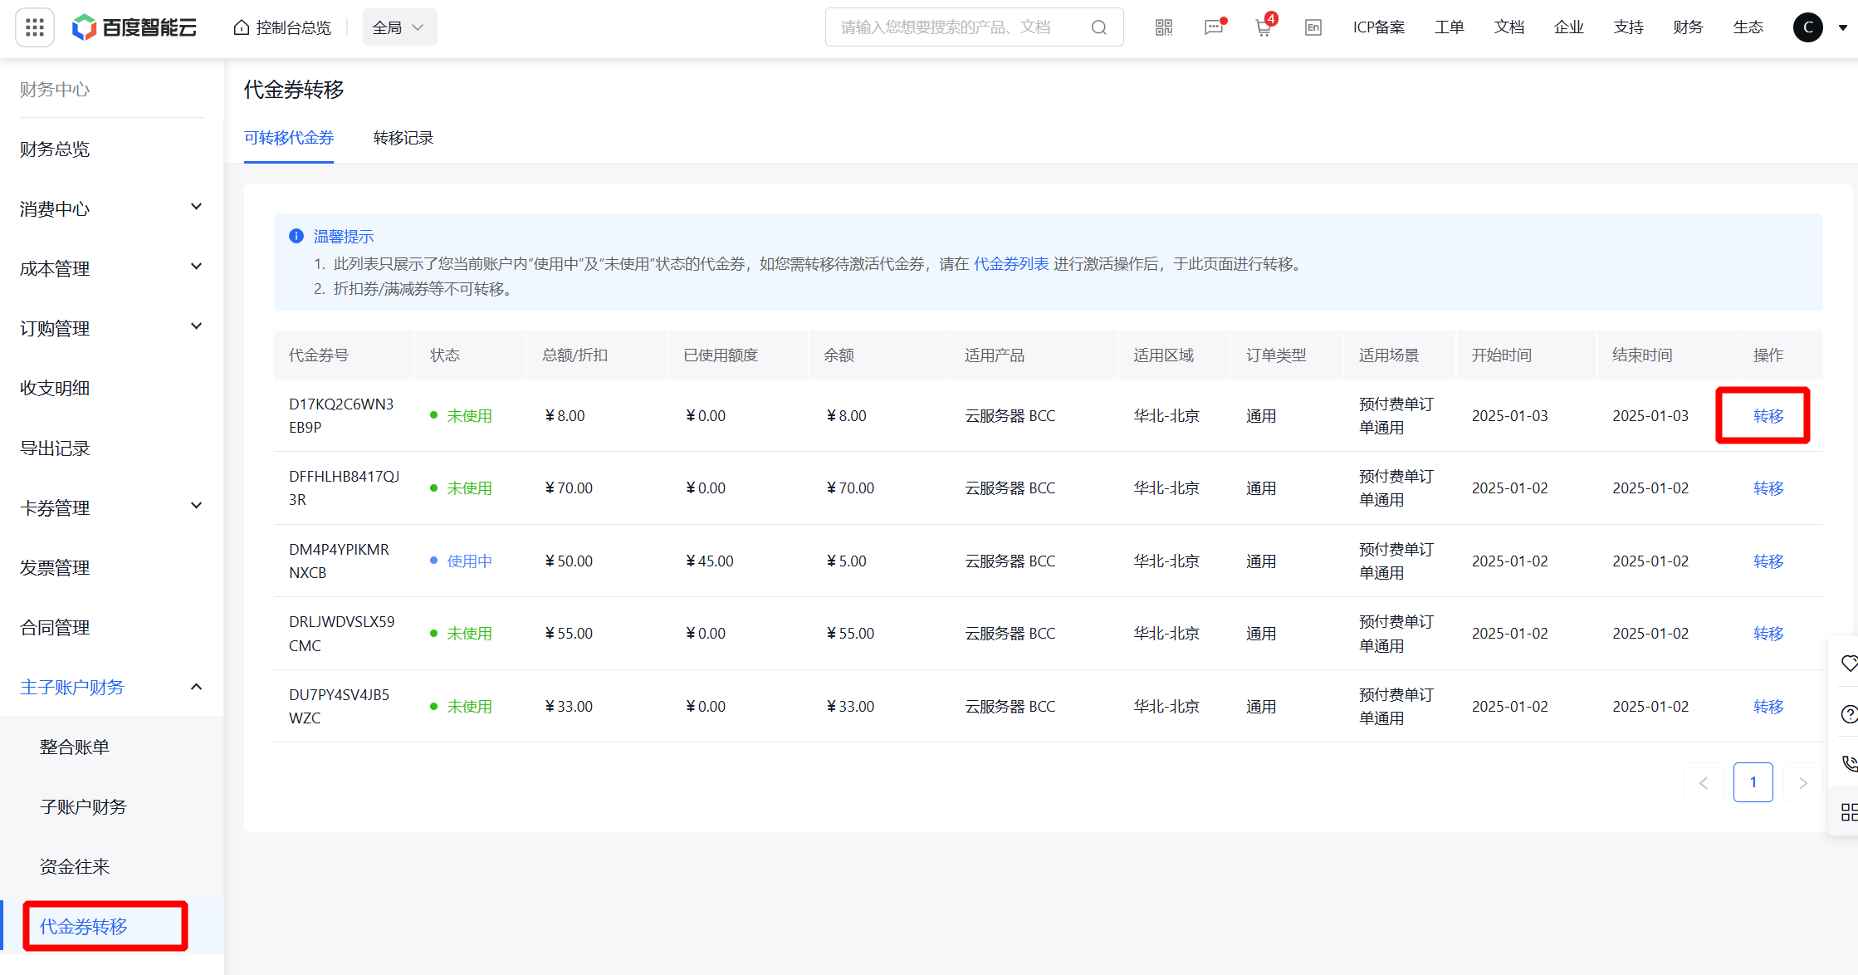
Task: Open ICP备案 in top navigation
Action: click(1379, 27)
